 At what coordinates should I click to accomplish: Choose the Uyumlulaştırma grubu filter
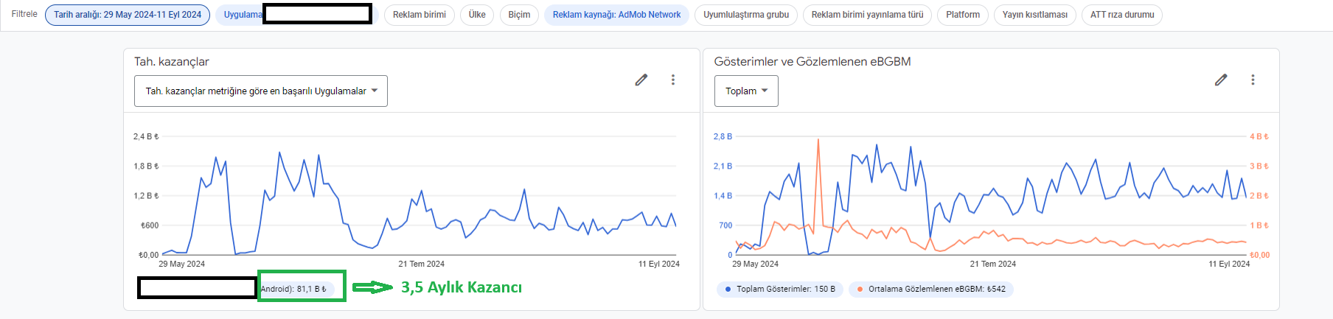click(746, 15)
